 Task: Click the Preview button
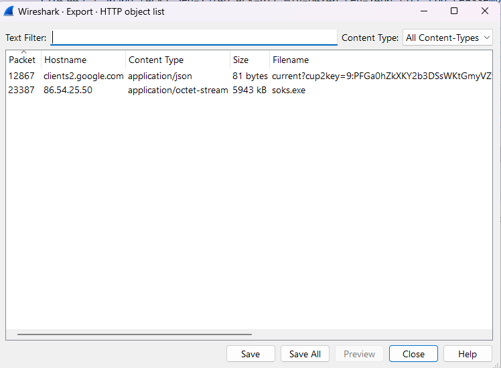coord(359,354)
